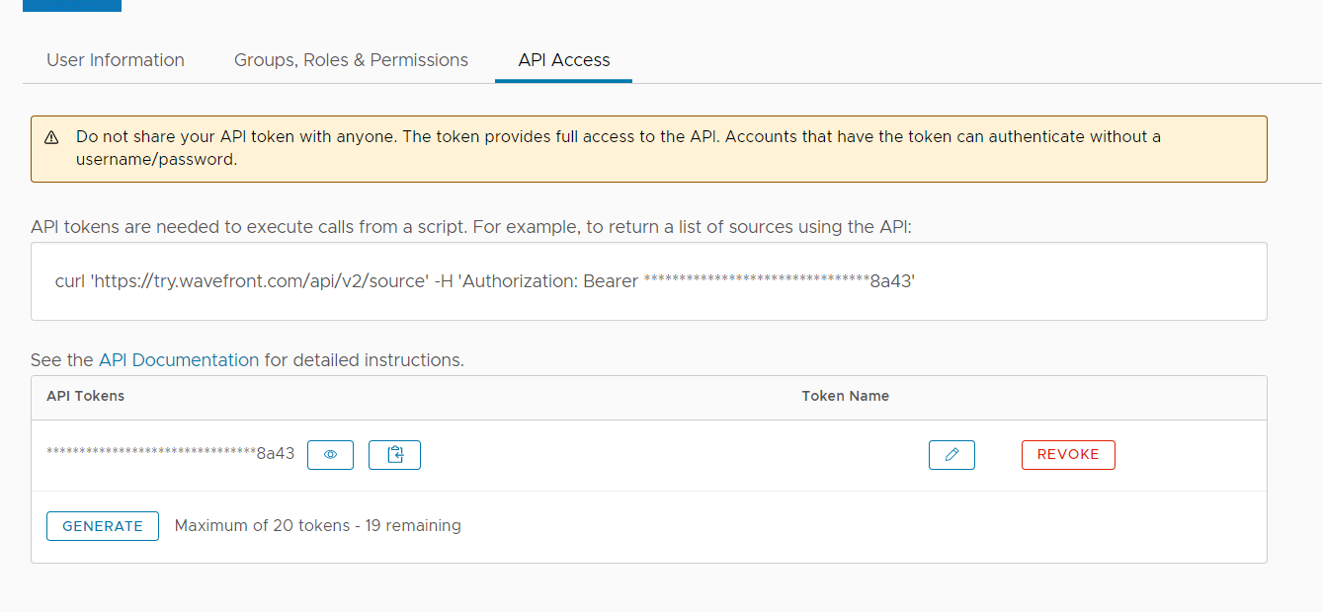Click the API Tokens column header

click(86, 396)
